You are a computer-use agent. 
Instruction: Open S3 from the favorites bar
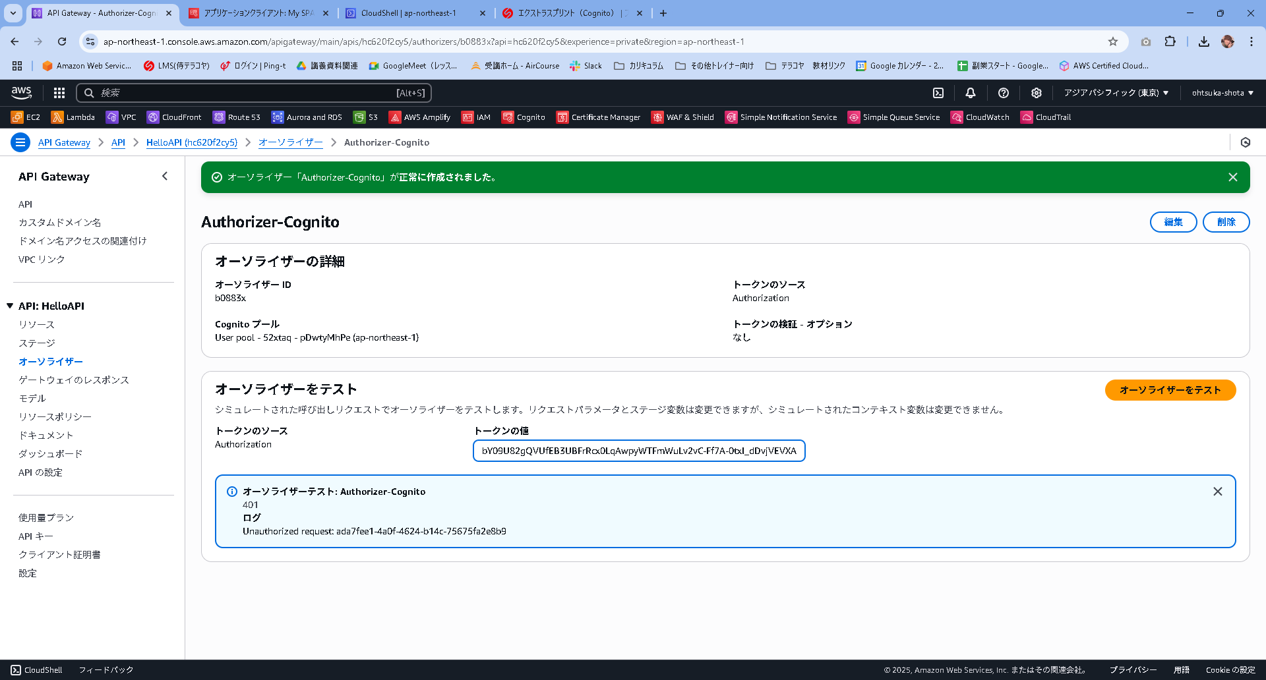366,117
